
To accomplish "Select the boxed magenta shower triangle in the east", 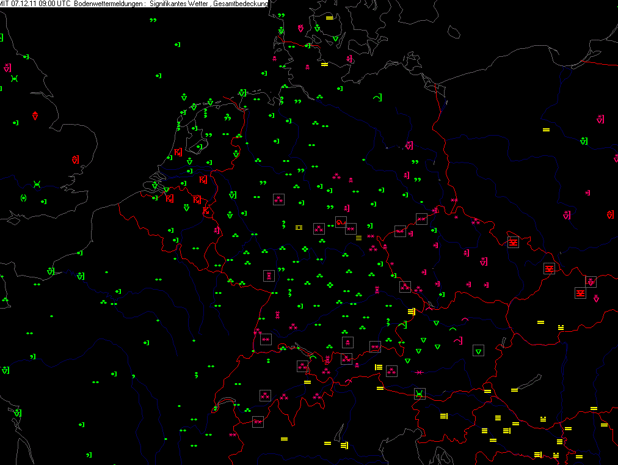I will point(591,282).
